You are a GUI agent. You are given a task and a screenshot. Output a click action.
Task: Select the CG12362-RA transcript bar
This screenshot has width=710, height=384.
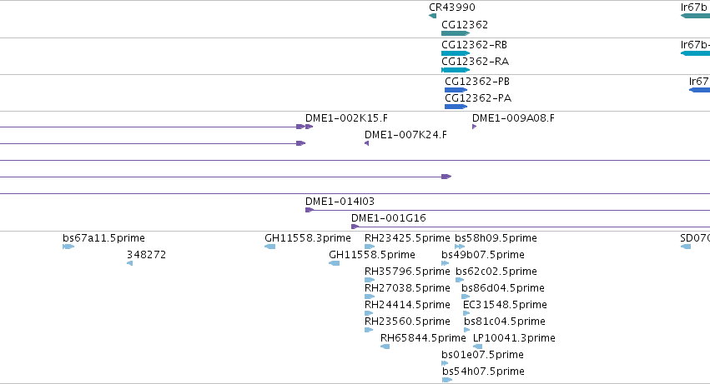pos(456,70)
